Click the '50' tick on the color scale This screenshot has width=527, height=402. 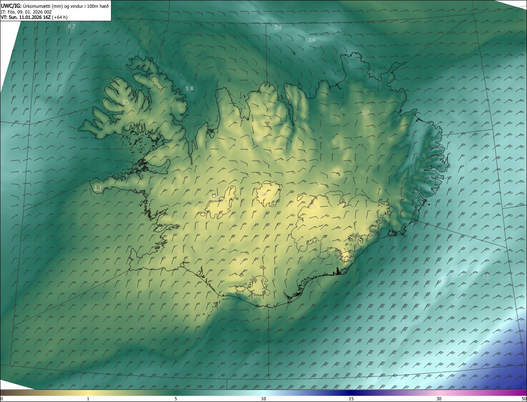click(524, 399)
